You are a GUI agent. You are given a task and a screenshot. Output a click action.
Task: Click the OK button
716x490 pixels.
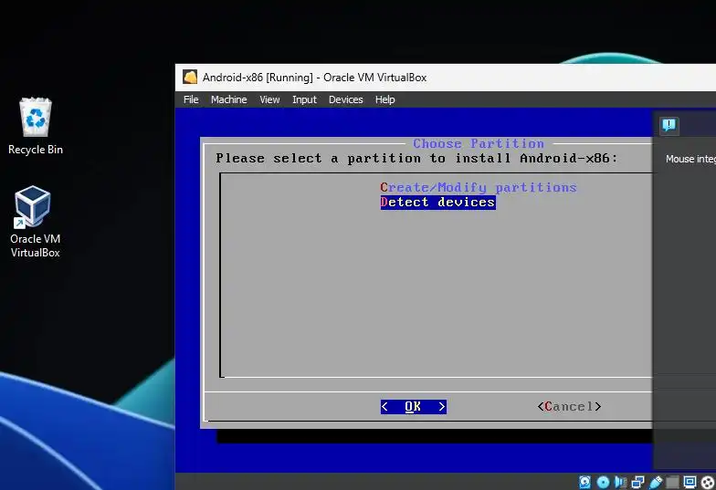(413, 407)
